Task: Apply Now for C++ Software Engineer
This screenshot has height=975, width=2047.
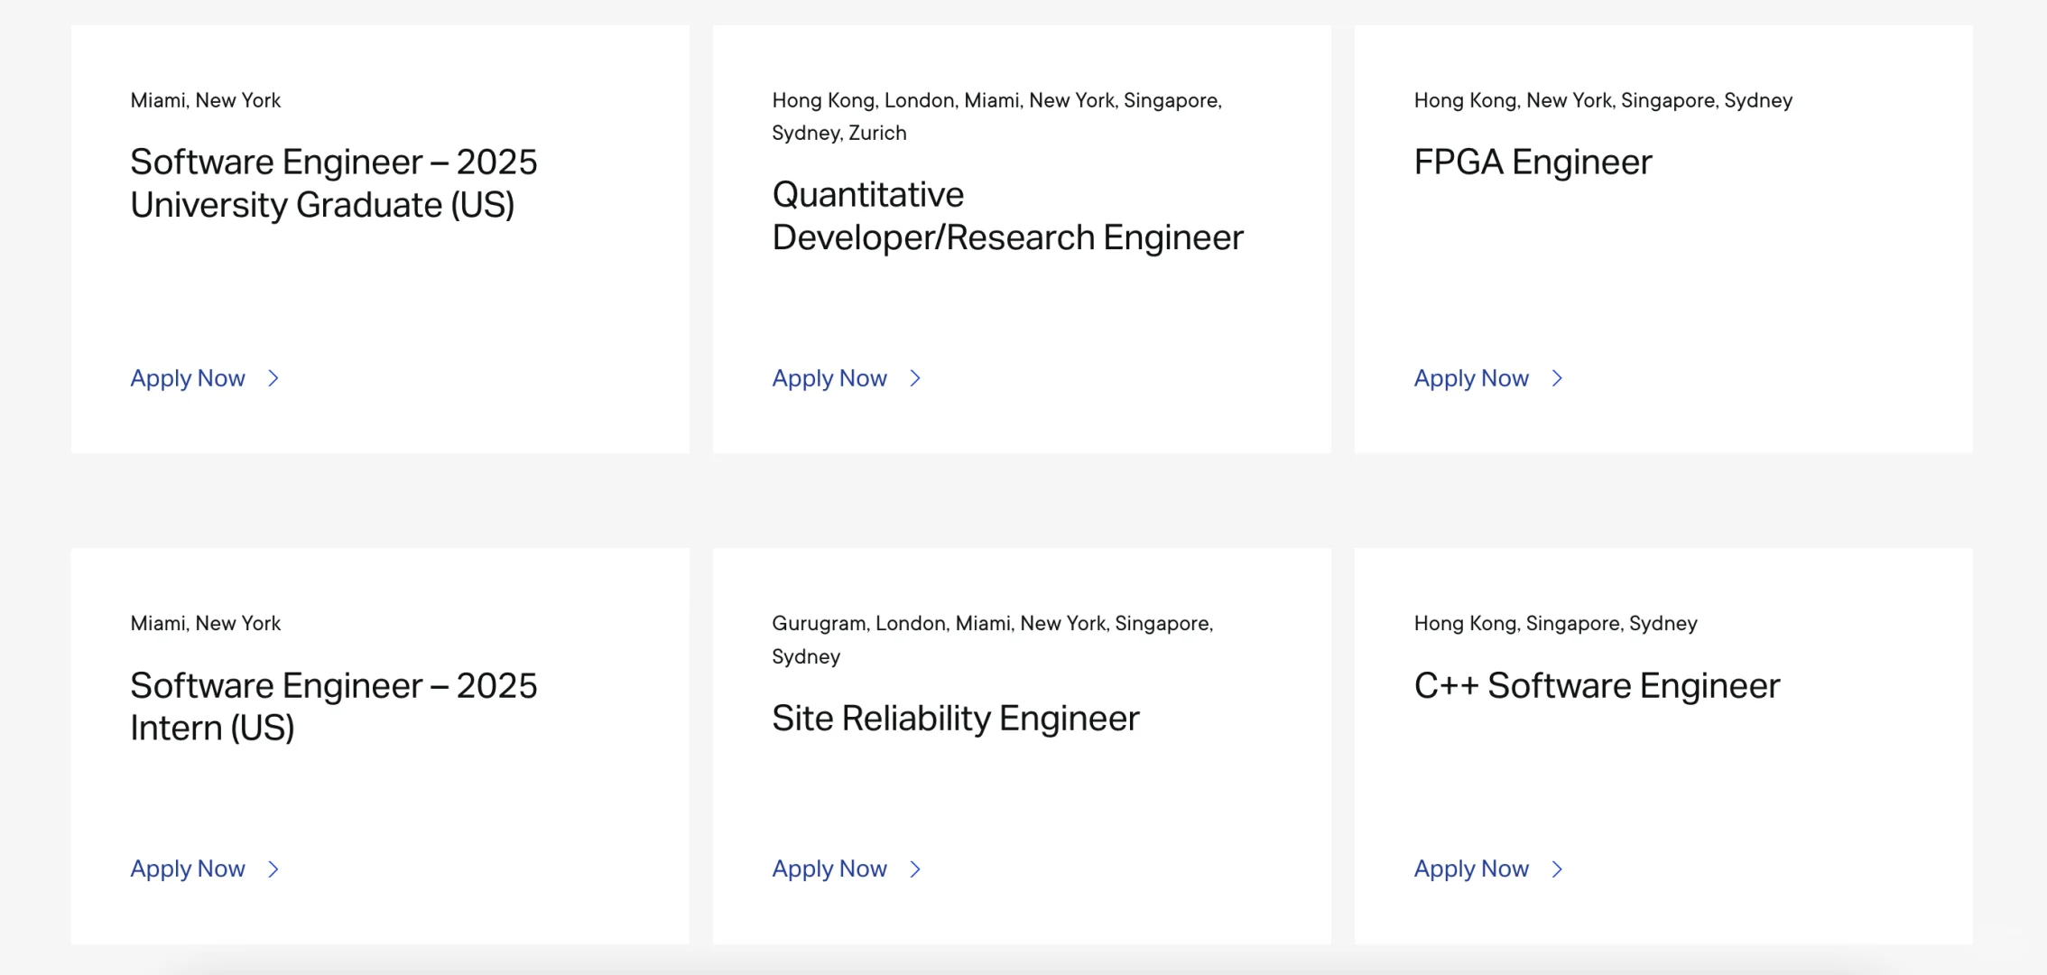Action: click(x=1471, y=868)
